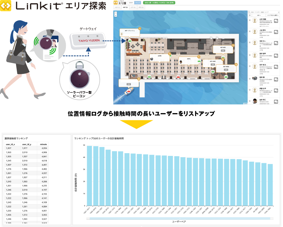Click the avatar inside A6F リフレッシュ popup
Viewport: 283px width, 227px height.
pyautogui.click(x=122, y=34)
